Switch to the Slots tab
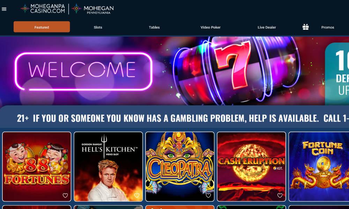This screenshot has height=209, width=349. tap(98, 27)
